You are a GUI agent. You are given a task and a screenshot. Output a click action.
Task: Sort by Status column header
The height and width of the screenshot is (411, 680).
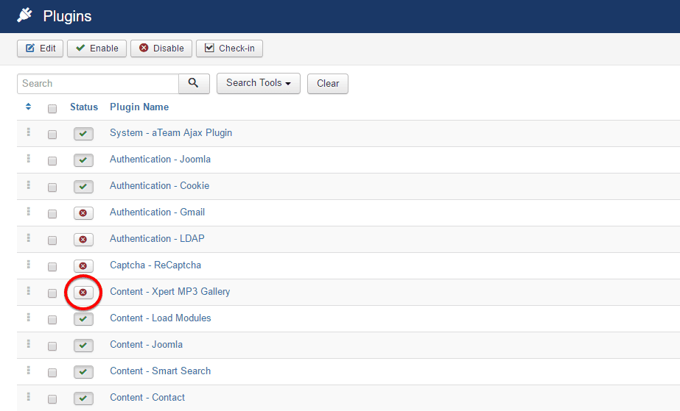(84, 107)
